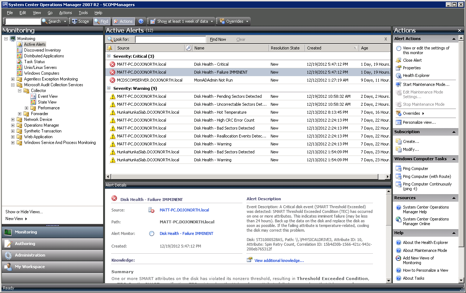Toggle the Actions pane toolbar button
466x293 pixels.
click(x=123, y=21)
